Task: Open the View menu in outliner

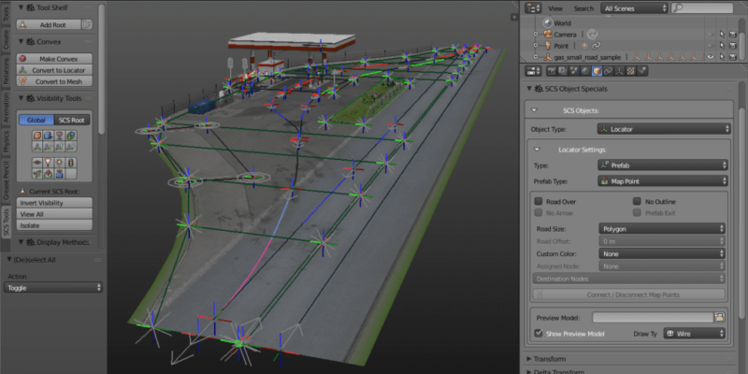Action: [x=555, y=7]
